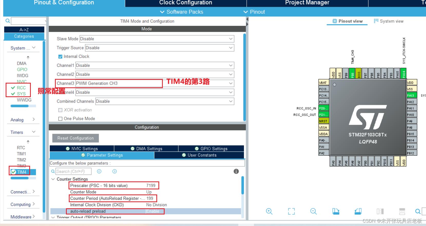
Task: Click the PB15 pin on the chip
Action: 412,134
